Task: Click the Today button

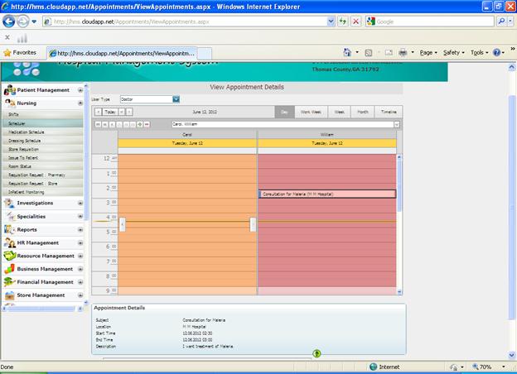Action: [x=109, y=112]
